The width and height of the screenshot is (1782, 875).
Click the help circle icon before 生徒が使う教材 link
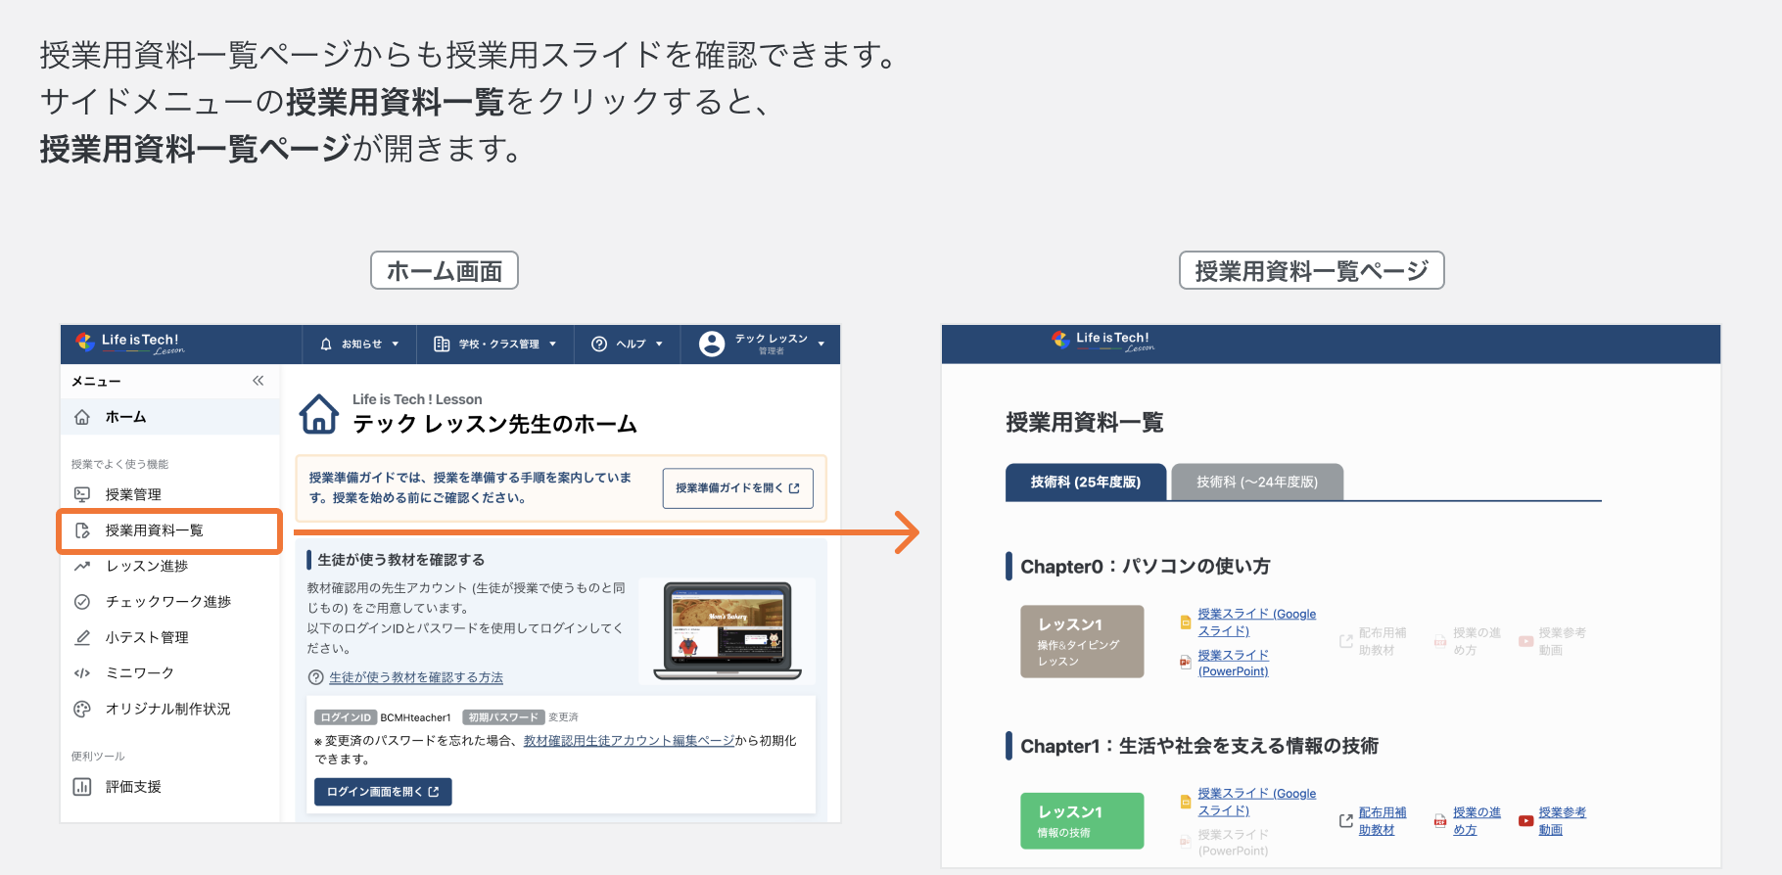(x=316, y=677)
